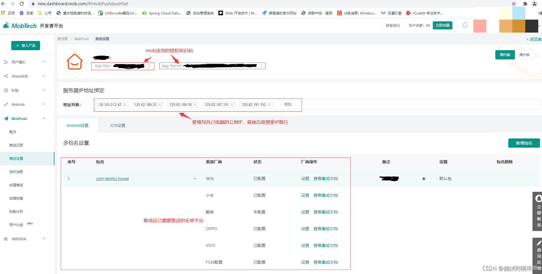Click 添加 to add IP address

(x=285, y=104)
